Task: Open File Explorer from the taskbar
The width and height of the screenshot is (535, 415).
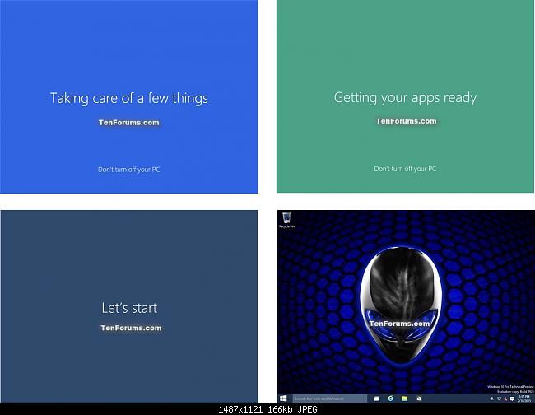Action: pyautogui.click(x=405, y=399)
